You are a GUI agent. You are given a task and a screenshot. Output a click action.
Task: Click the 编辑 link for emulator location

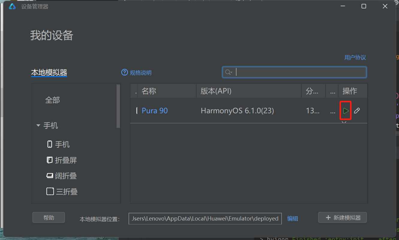click(x=293, y=219)
